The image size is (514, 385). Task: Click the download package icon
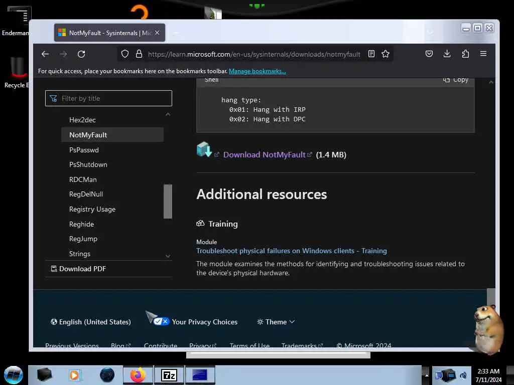point(204,149)
